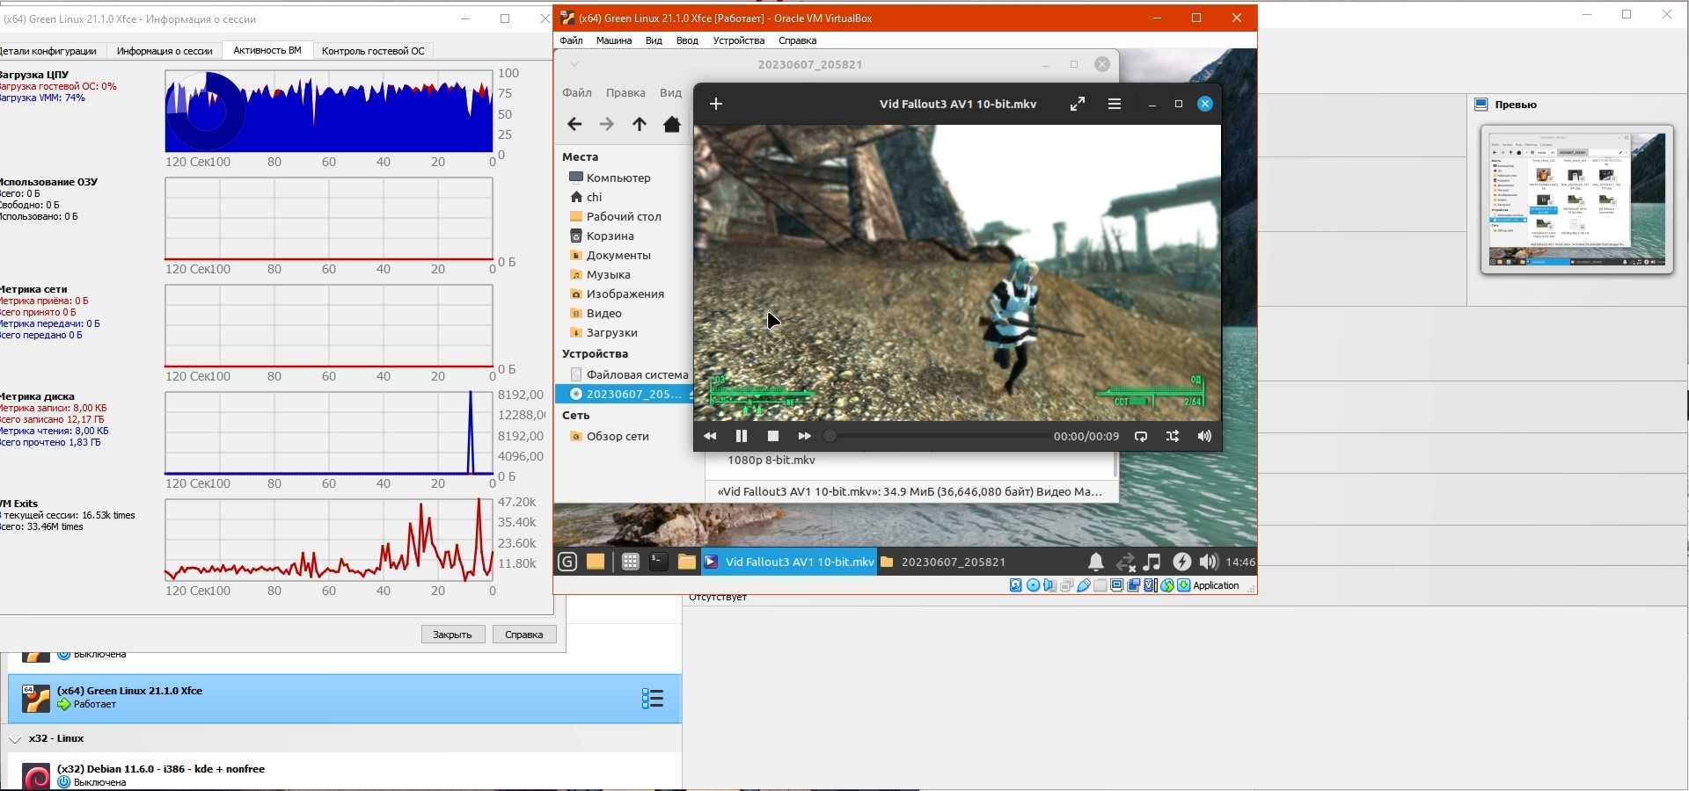Screen dimensions: 1689x791
Task: Click the fast-forward button in player
Action: click(804, 436)
